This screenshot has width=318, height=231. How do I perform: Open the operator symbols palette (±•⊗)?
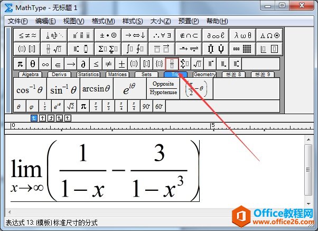point(108,35)
